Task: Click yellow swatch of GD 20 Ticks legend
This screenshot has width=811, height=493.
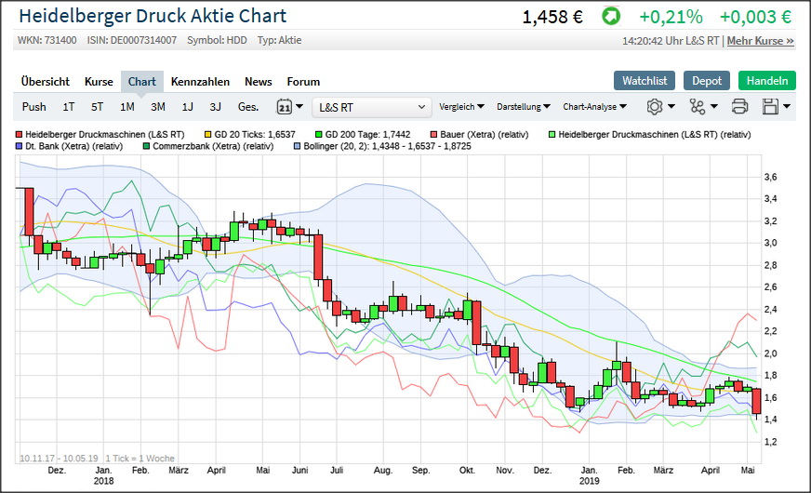Action: tap(208, 135)
